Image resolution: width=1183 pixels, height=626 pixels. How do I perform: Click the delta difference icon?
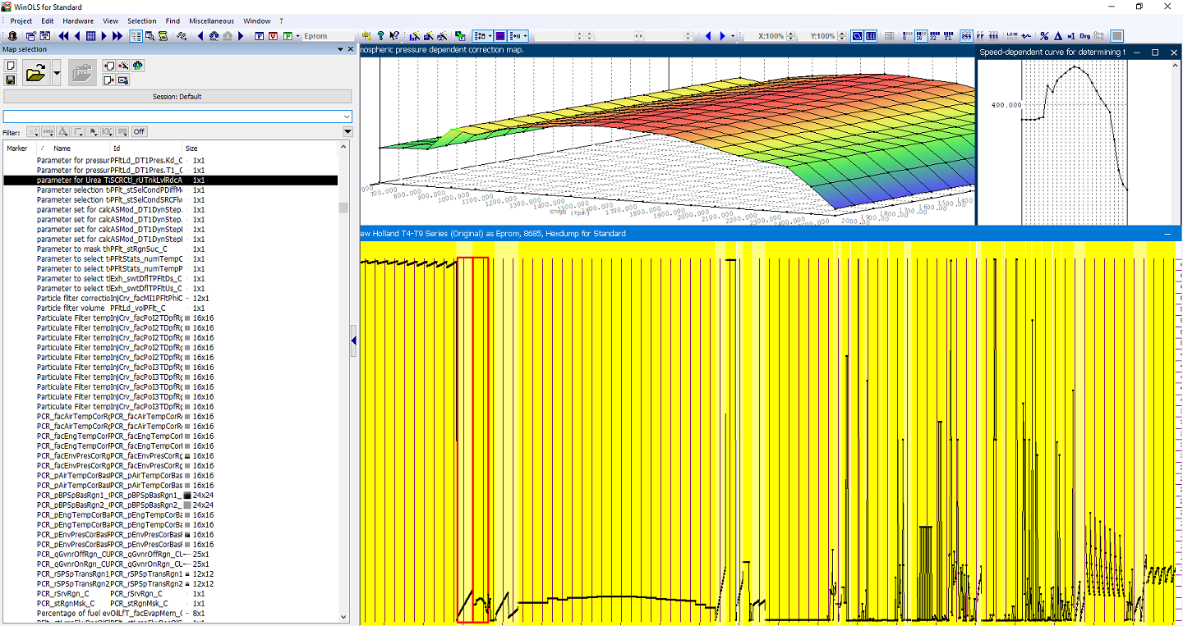pos(1058,36)
